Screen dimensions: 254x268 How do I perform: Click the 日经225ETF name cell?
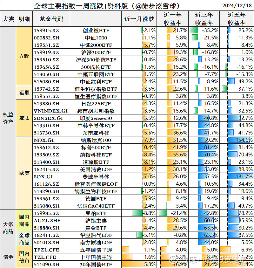pos(96,104)
